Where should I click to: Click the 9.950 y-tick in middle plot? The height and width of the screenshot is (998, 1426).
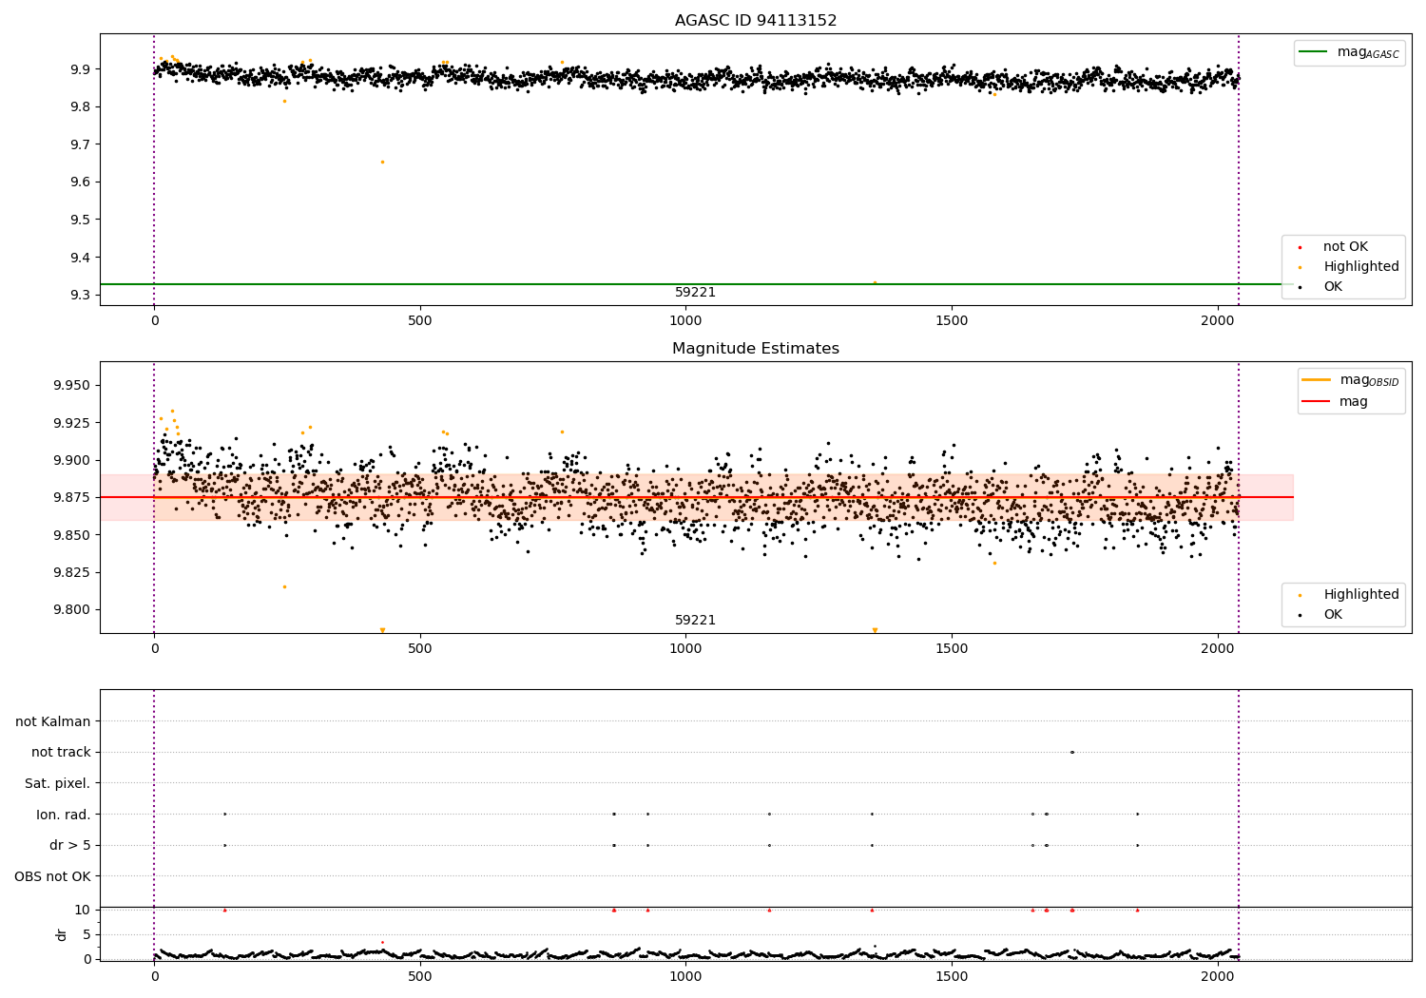coord(72,386)
